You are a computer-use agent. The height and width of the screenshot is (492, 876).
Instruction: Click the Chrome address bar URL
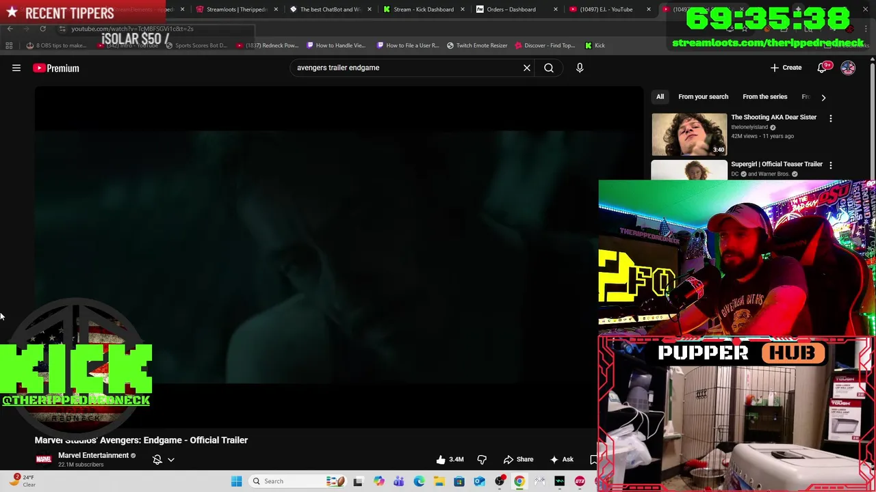click(x=132, y=29)
